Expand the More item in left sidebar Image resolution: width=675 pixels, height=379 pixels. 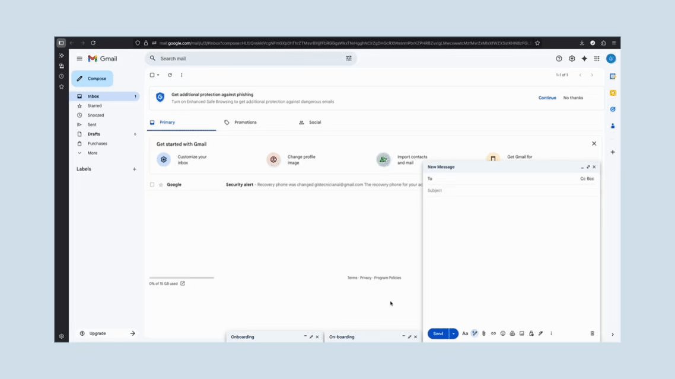pyautogui.click(x=92, y=153)
